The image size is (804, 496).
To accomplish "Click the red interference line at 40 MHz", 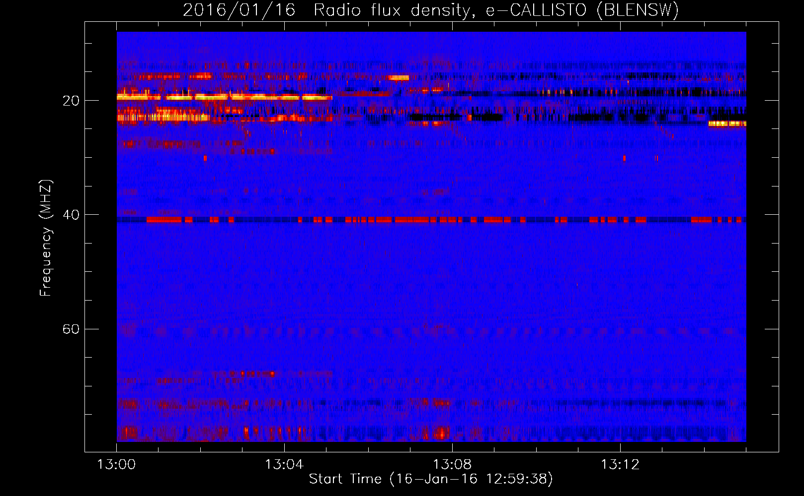I will pos(431,220).
